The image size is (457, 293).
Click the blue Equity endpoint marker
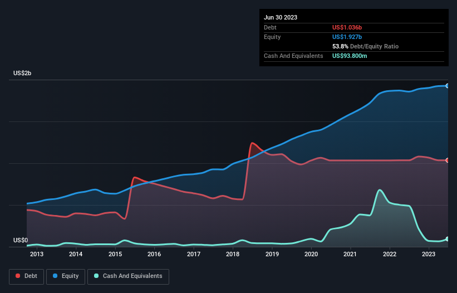(448, 86)
